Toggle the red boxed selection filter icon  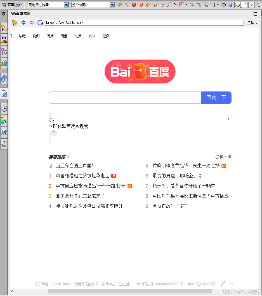click(x=182, y=5)
